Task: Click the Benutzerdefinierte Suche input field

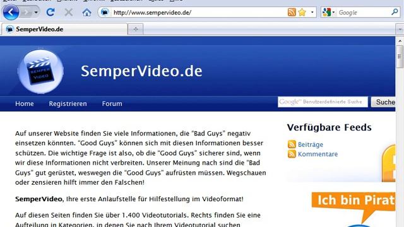Action: click(x=323, y=102)
